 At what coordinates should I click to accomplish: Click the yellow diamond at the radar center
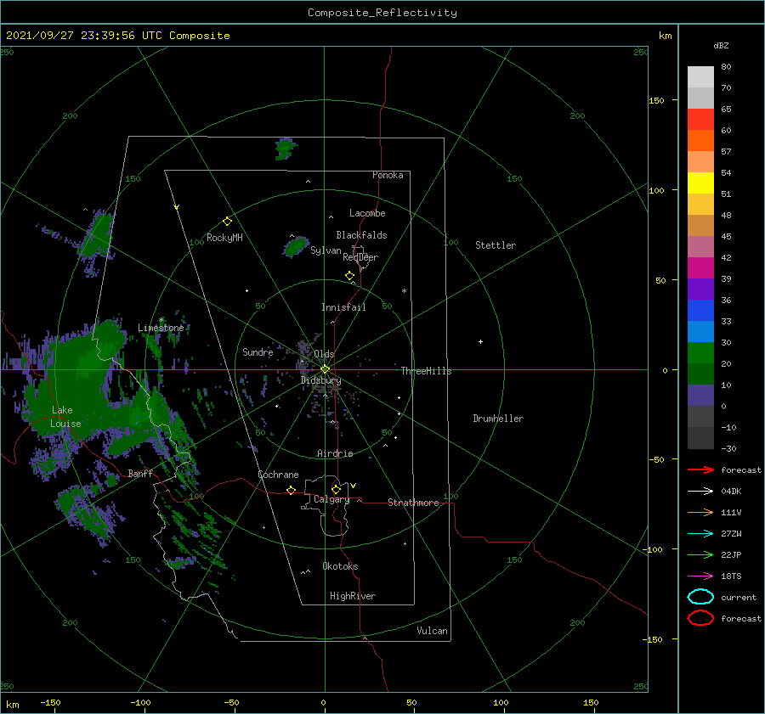pos(325,369)
